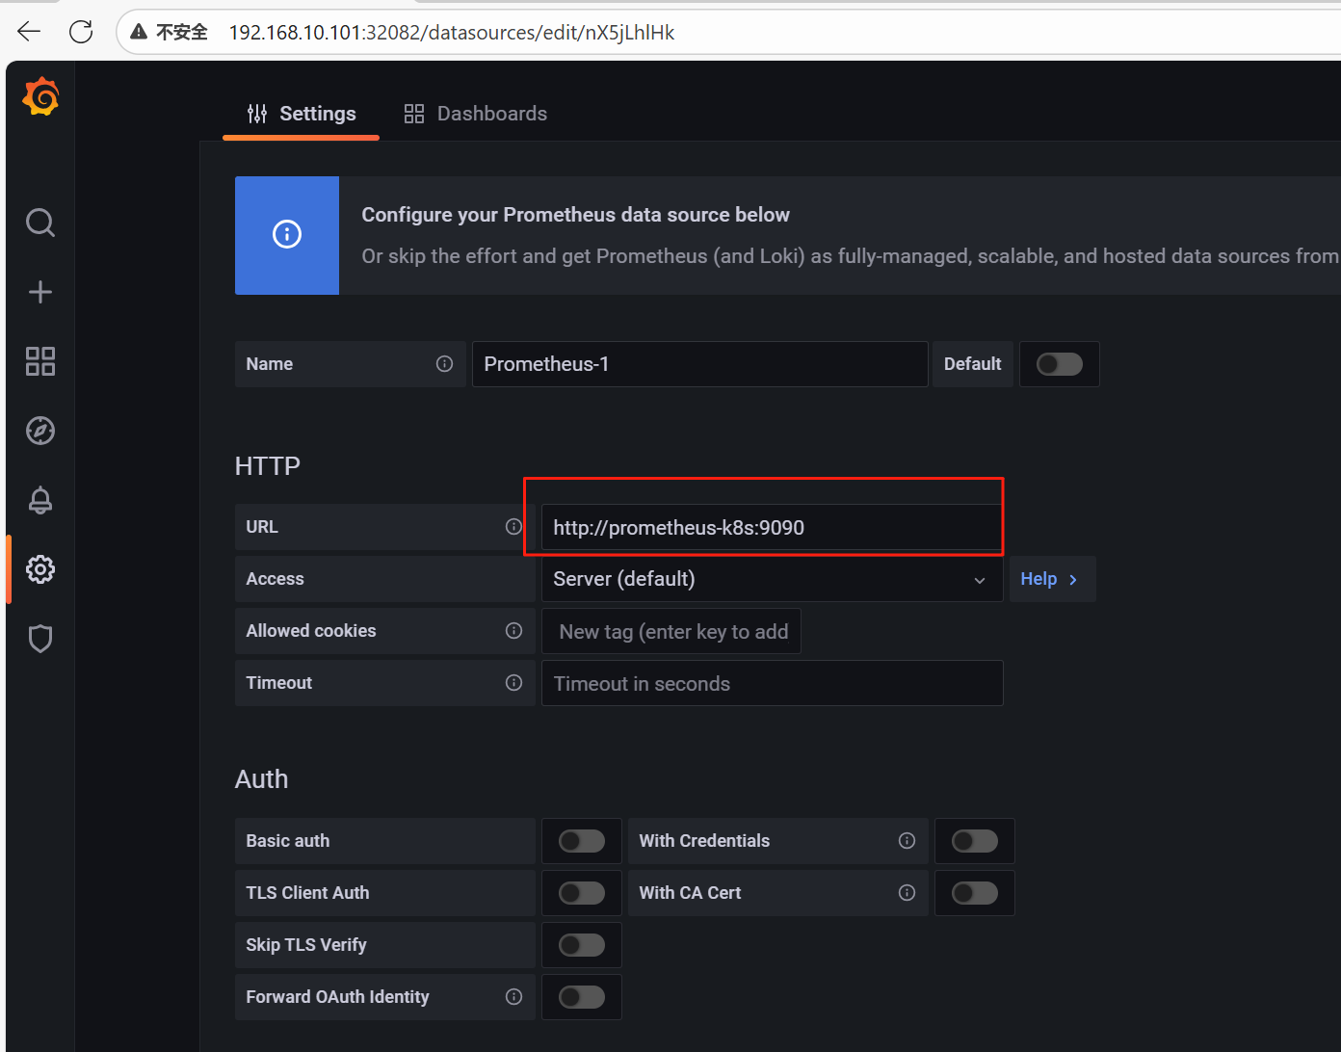Viewport: 1341px width, 1052px height.
Task: Click the Timeout in seconds field
Action: coord(772,683)
